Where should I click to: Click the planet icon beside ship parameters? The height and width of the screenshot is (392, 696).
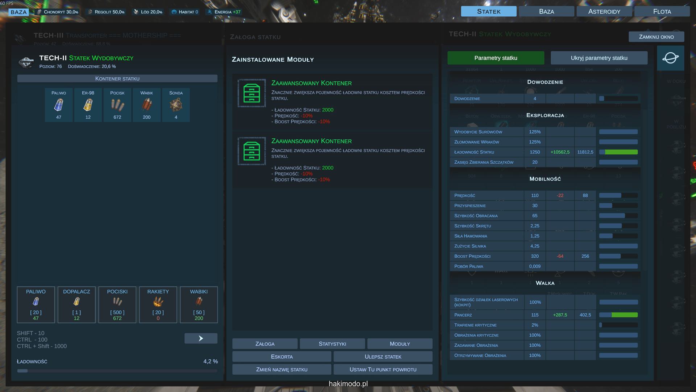(670, 58)
